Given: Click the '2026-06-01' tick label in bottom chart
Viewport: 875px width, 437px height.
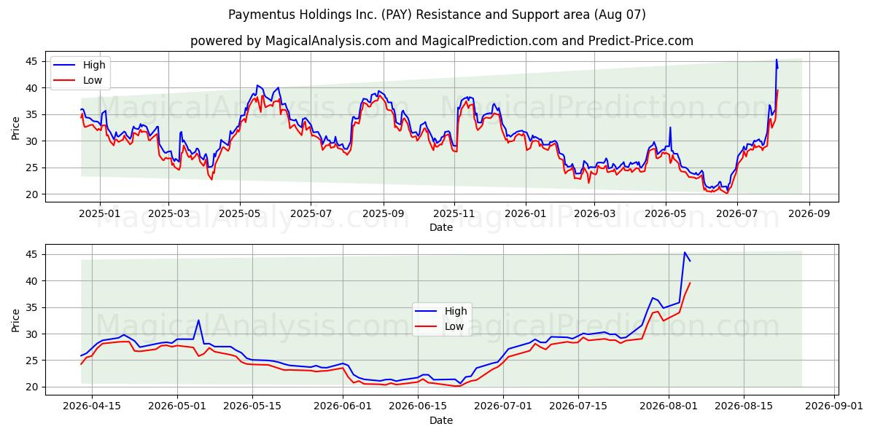Looking at the screenshot, I should [343, 406].
